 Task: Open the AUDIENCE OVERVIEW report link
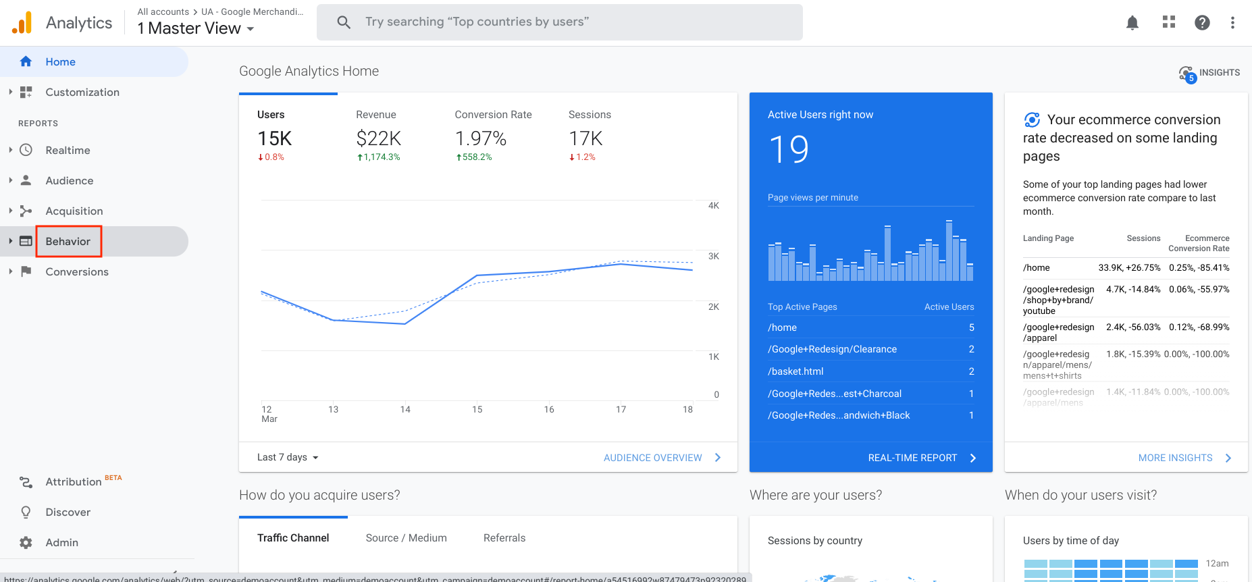652,458
